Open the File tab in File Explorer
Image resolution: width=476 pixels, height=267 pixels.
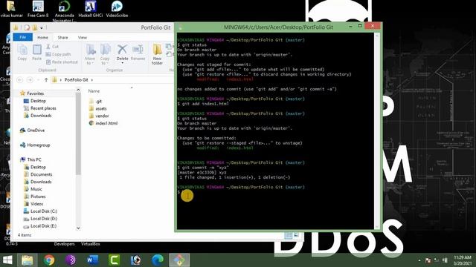point(23,37)
